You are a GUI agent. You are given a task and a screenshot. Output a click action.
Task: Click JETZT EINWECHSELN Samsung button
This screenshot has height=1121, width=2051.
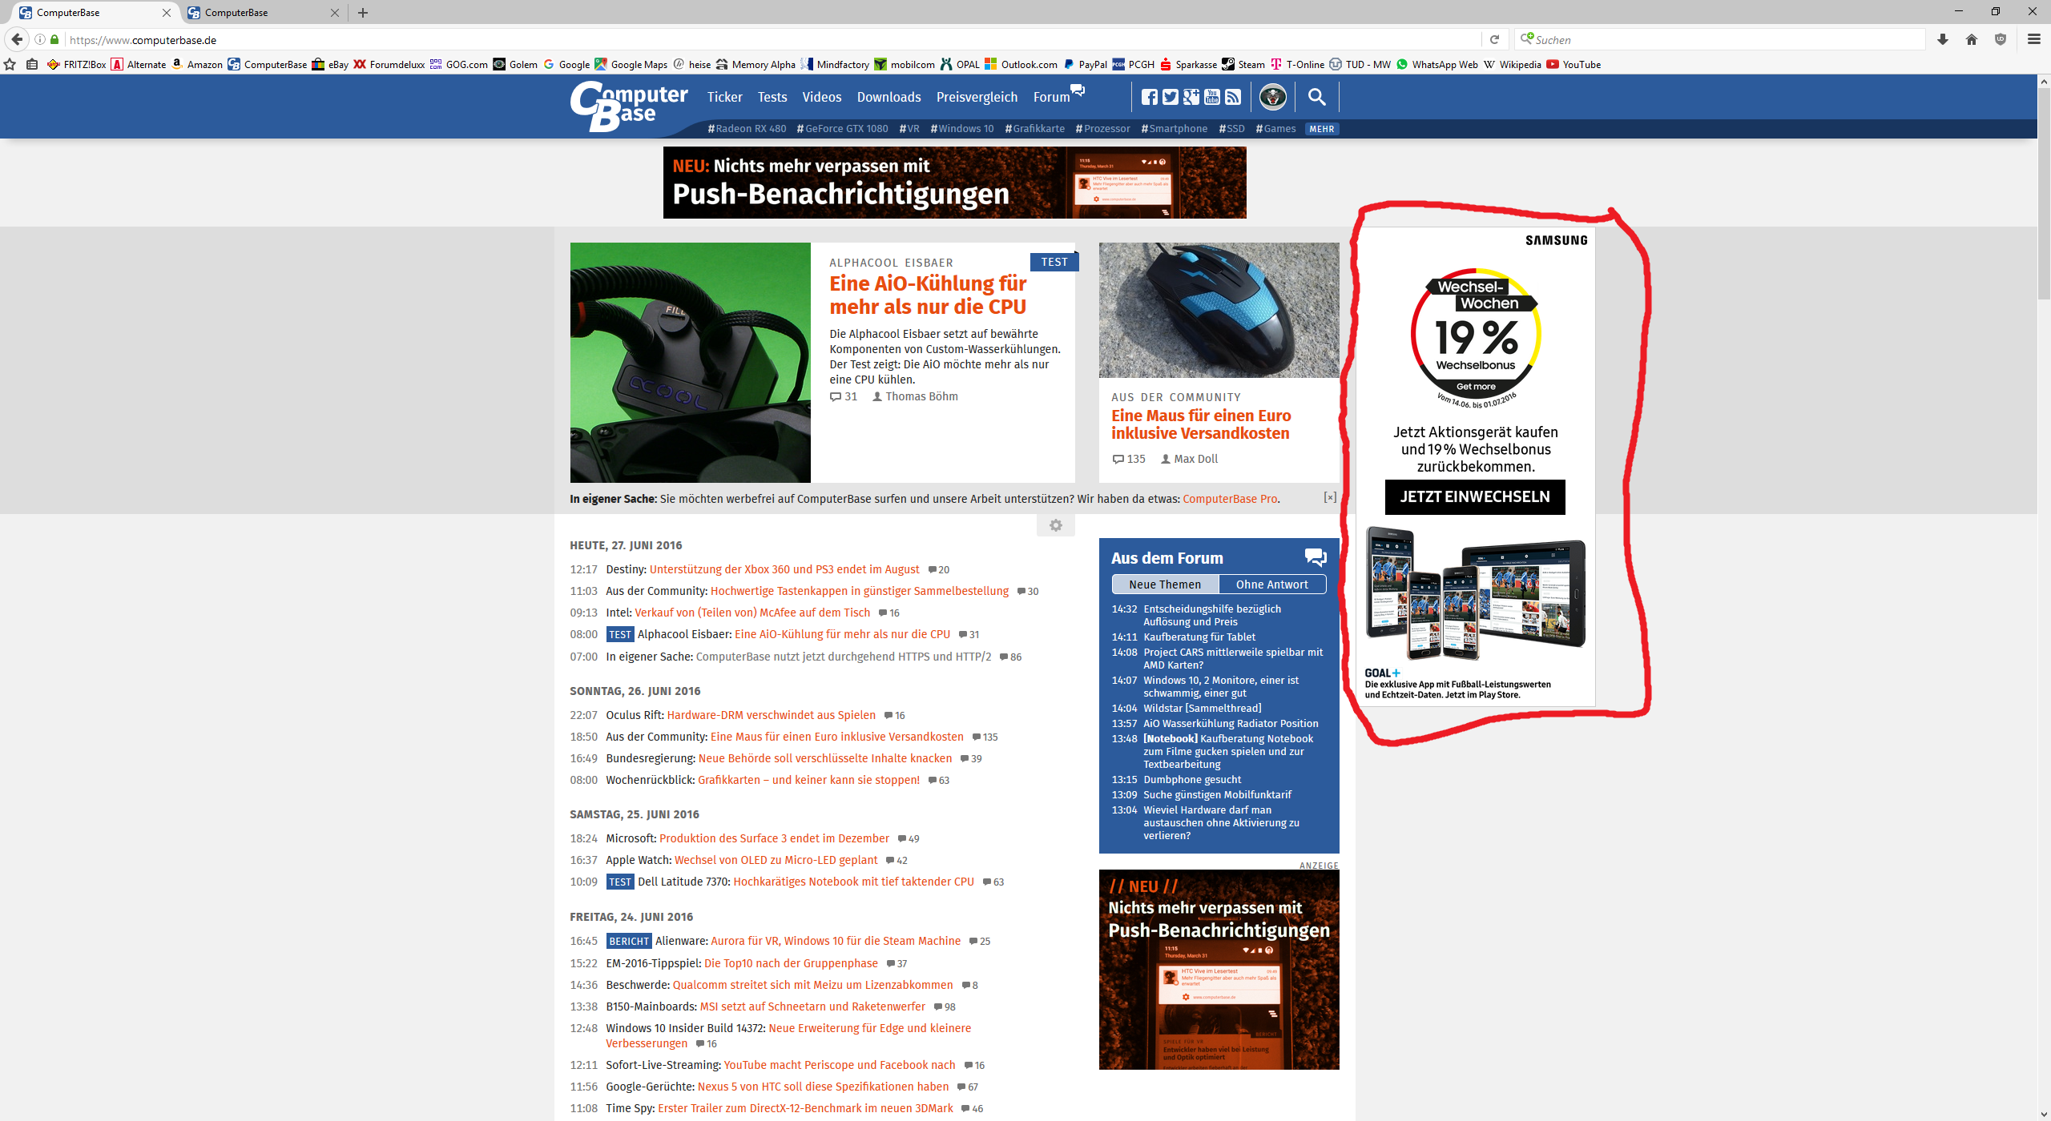(1475, 496)
